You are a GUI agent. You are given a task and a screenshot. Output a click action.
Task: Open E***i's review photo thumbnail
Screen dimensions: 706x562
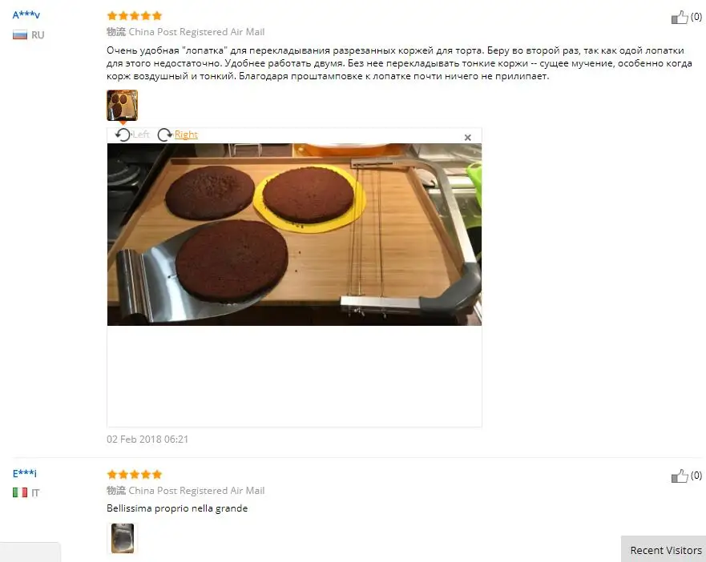pos(123,538)
